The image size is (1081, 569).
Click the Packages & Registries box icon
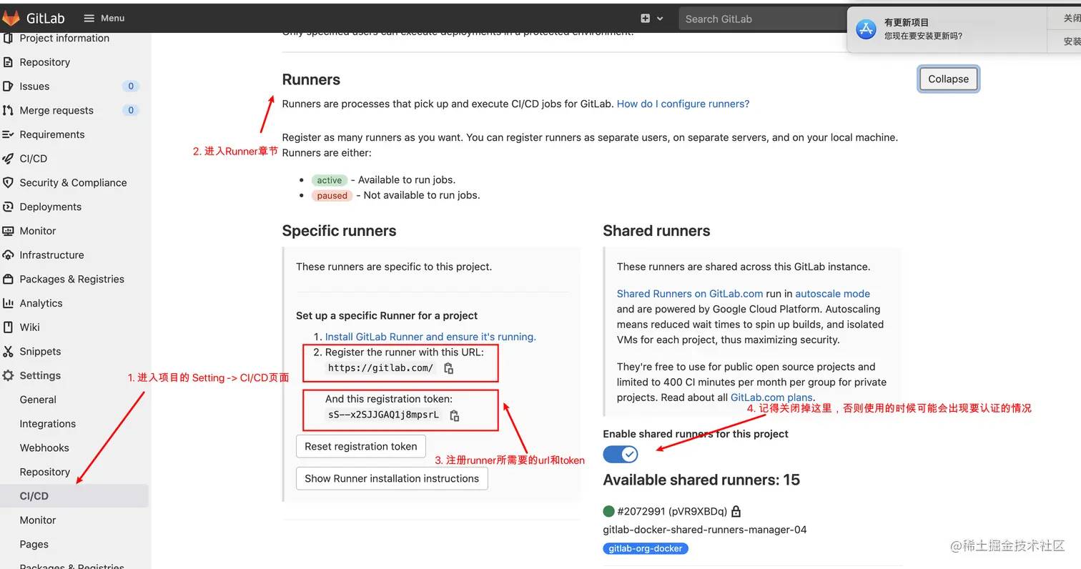tap(8, 279)
